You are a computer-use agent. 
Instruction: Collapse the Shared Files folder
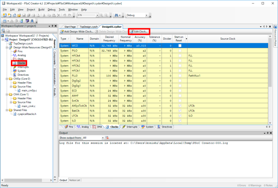[x=7, y=110]
